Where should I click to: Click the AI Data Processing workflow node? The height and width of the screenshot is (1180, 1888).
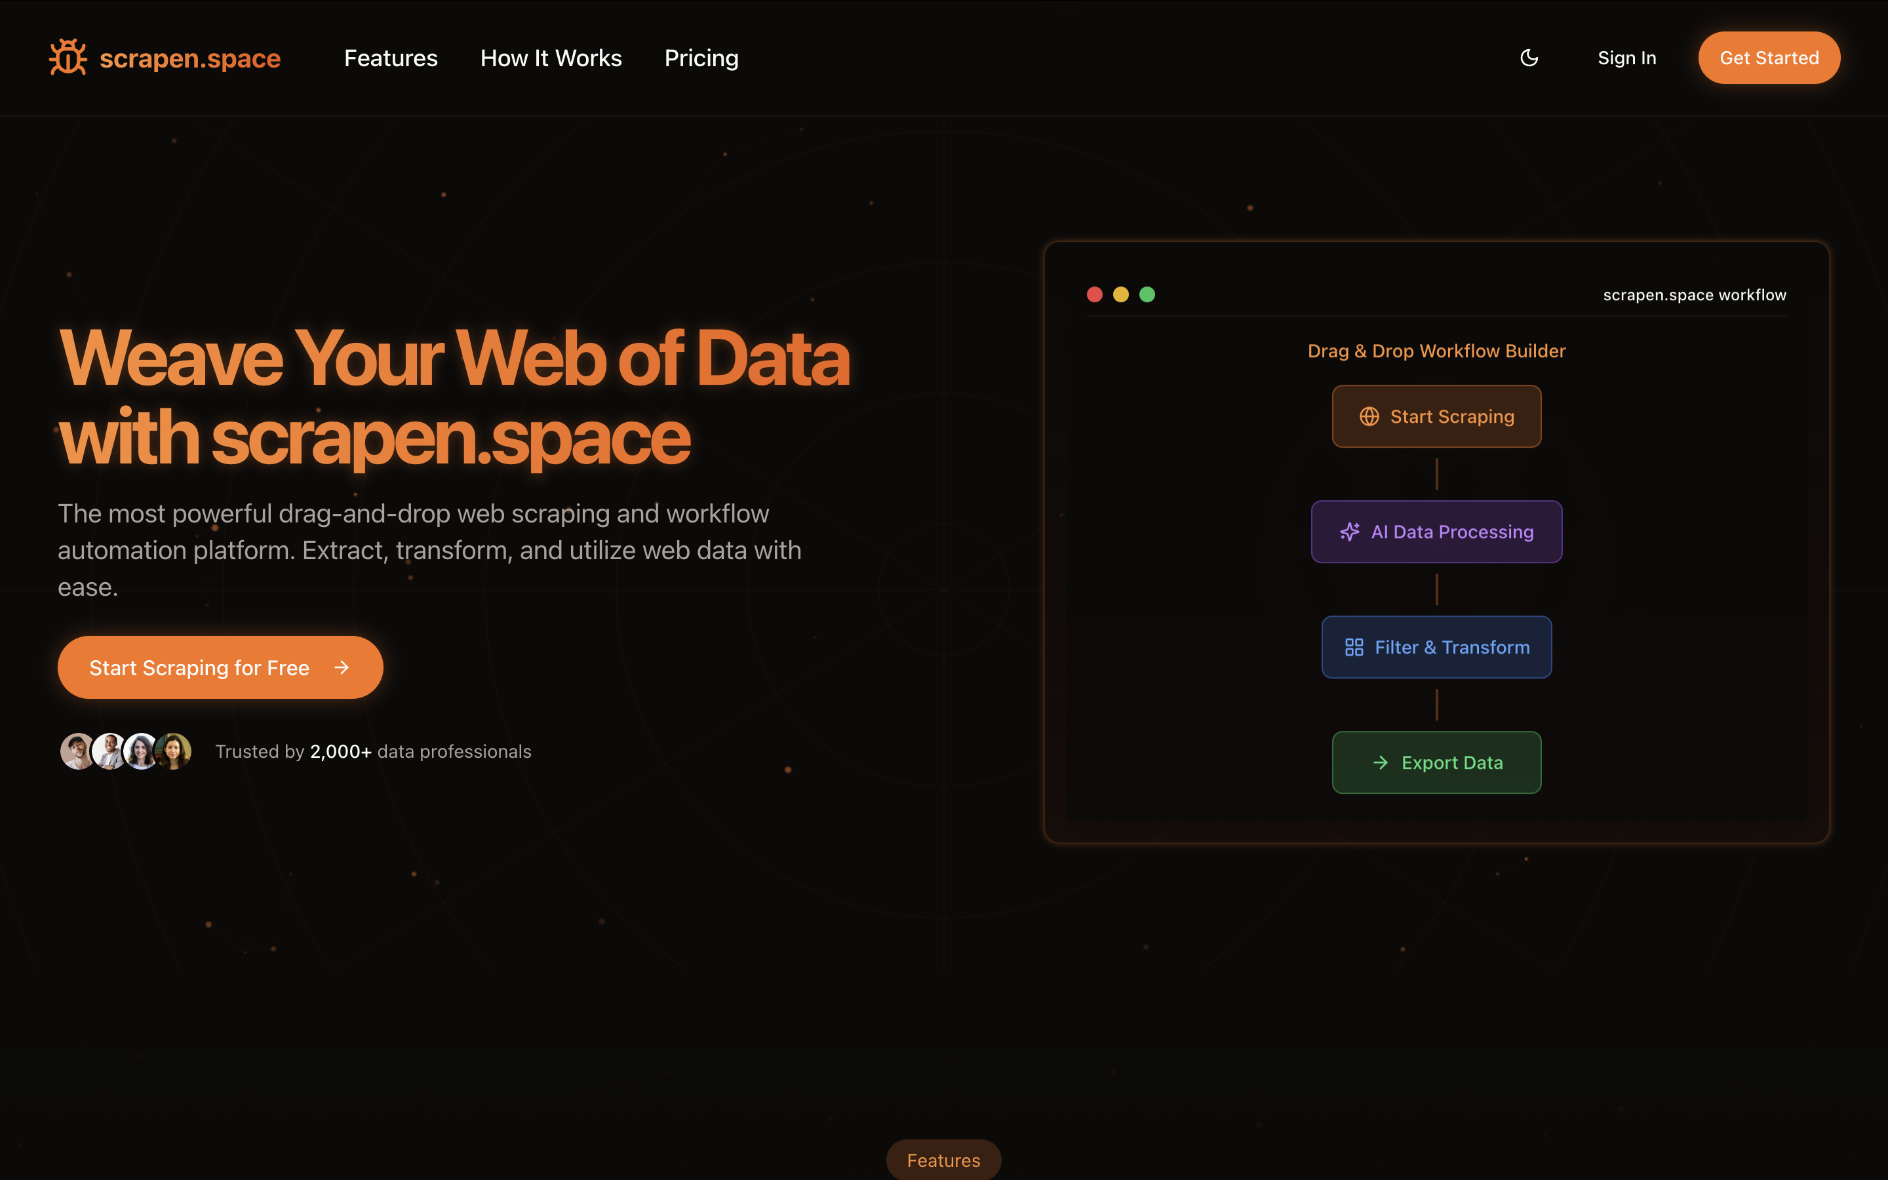click(x=1436, y=532)
